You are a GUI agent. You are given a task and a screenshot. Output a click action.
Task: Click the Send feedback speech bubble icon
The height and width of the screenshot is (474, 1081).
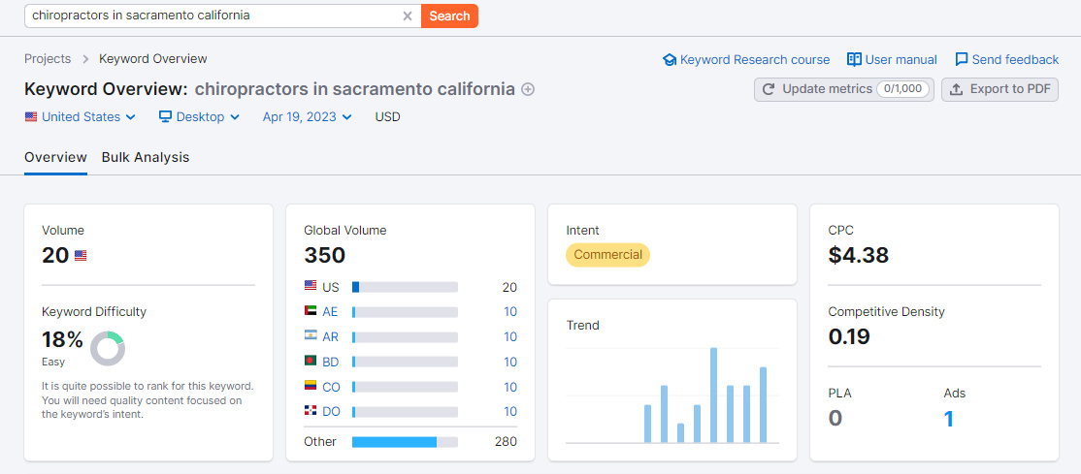coord(962,59)
